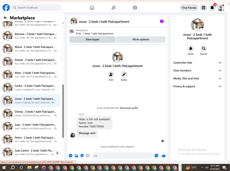230x171 pixels.
Task: Choose a sticker icon
Action: pos(82,156)
